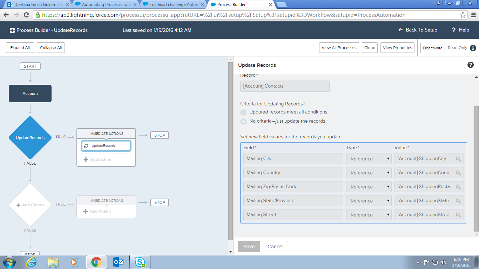Open the Update Records panel help icon
The image size is (479, 269).
click(471, 65)
